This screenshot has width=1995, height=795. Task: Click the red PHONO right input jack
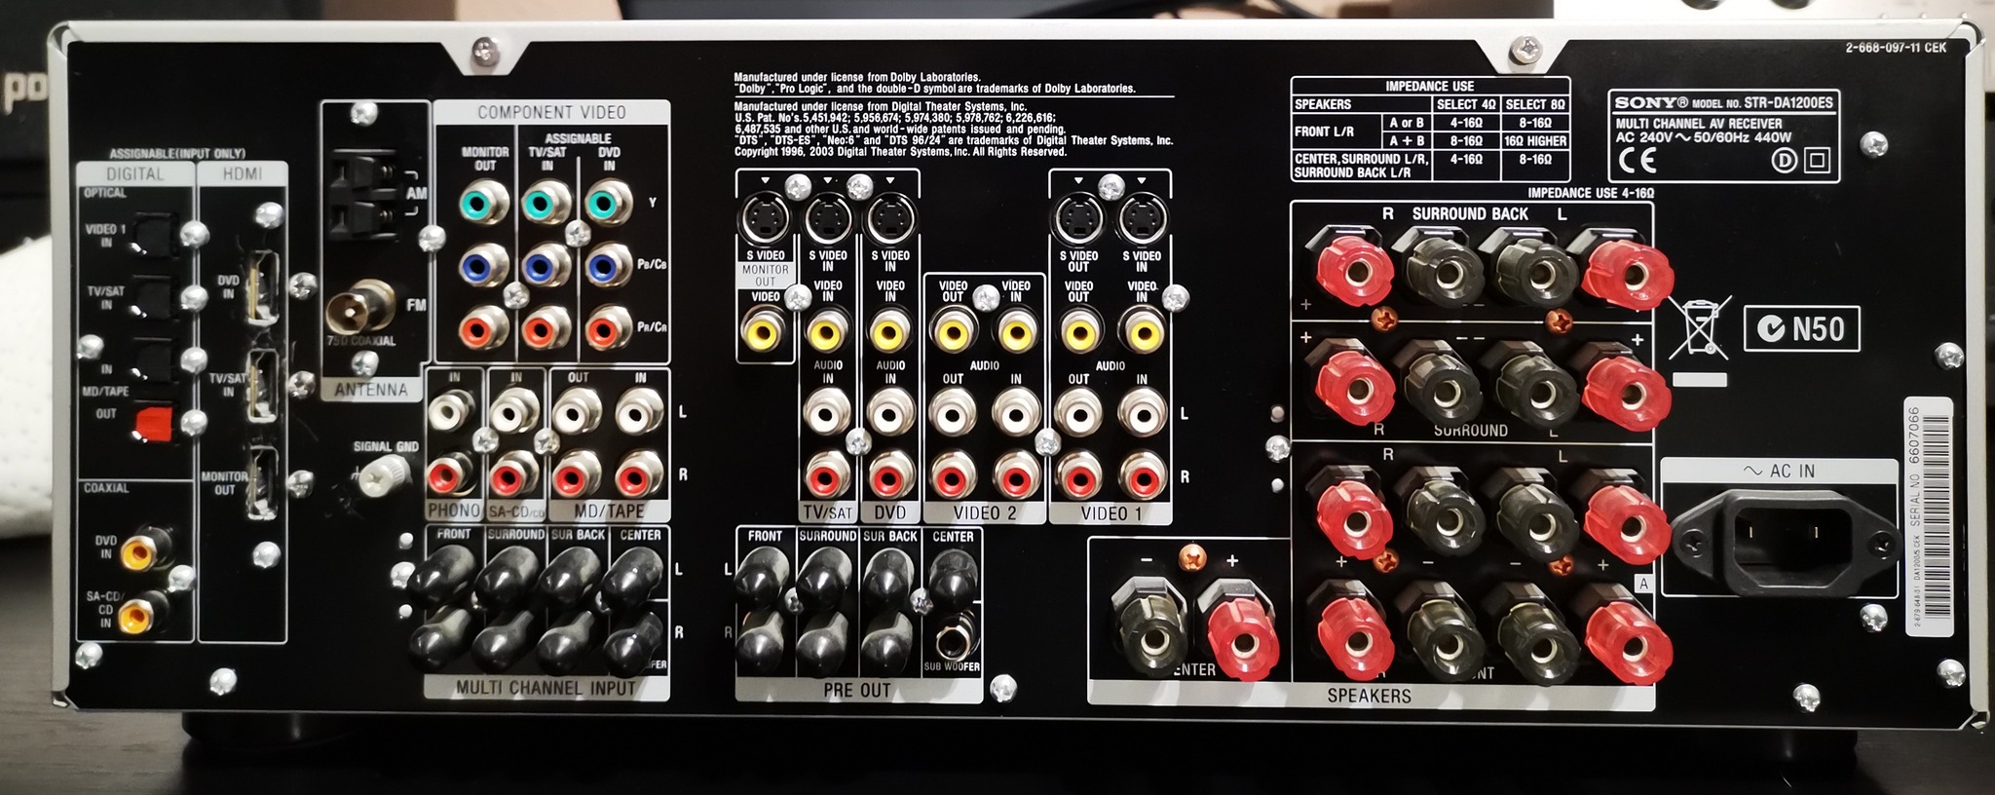tap(448, 477)
